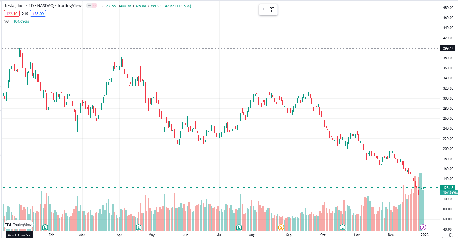Click the 104.686M volume value
Image resolution: width=458 pixels, height=238 pixels.
click(21, 22)
